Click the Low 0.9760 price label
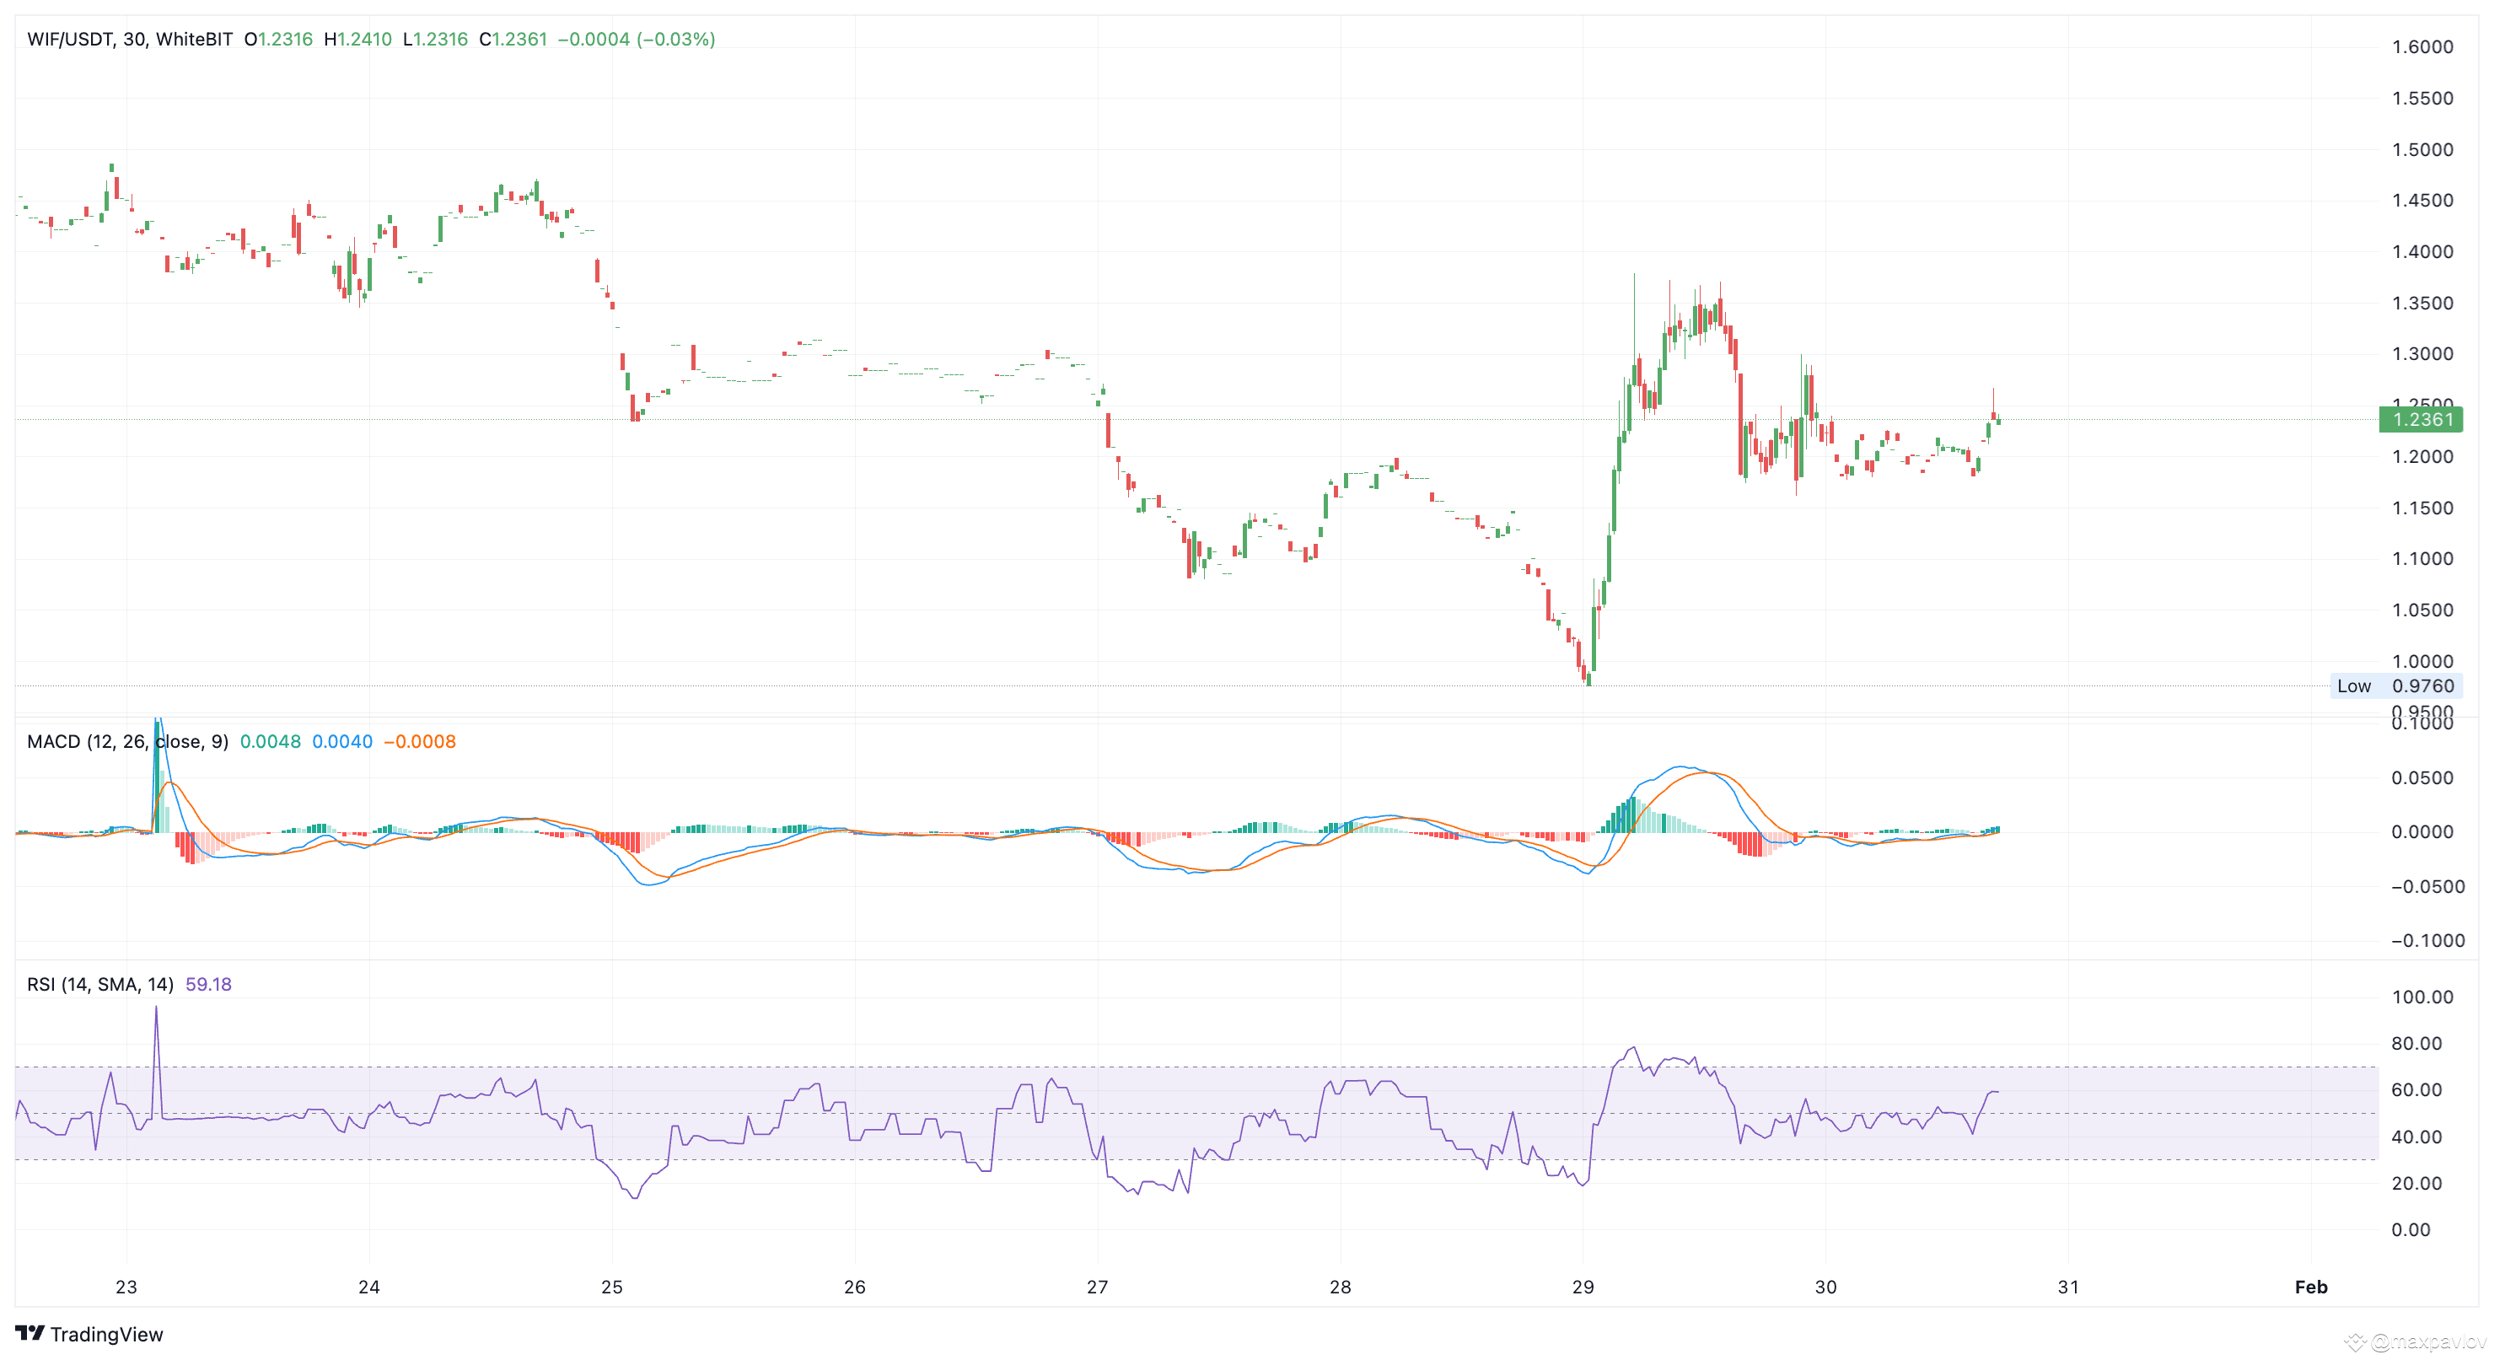The image size is (2494, 1360). click(x=2395, y=686)
